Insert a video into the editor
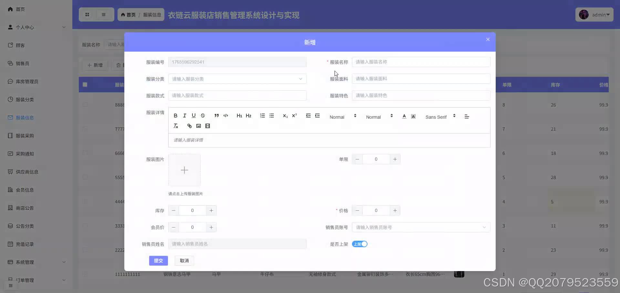The image size is (620, 293). pyautogui.click(x=207, y=126)
